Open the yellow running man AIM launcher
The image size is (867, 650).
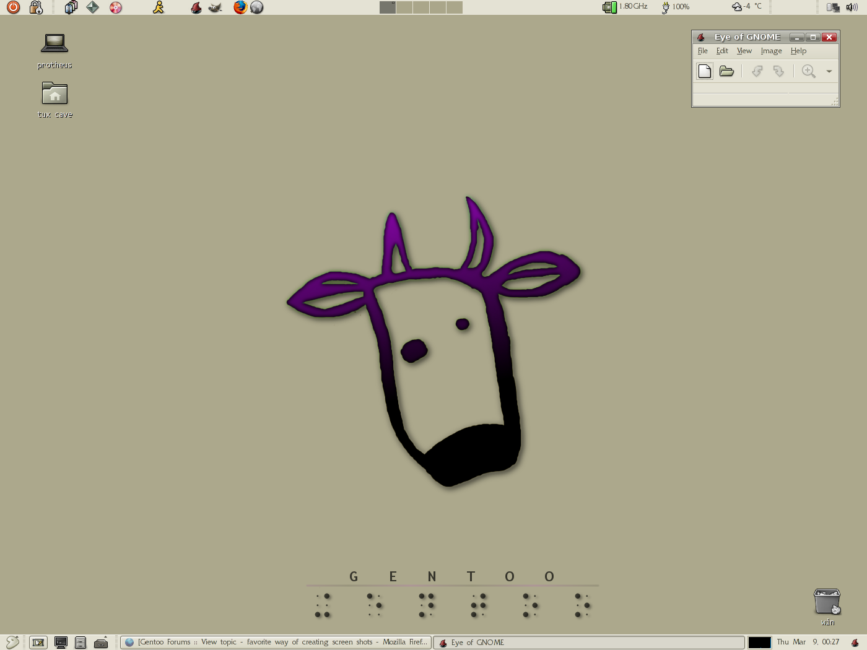[159, 7]
